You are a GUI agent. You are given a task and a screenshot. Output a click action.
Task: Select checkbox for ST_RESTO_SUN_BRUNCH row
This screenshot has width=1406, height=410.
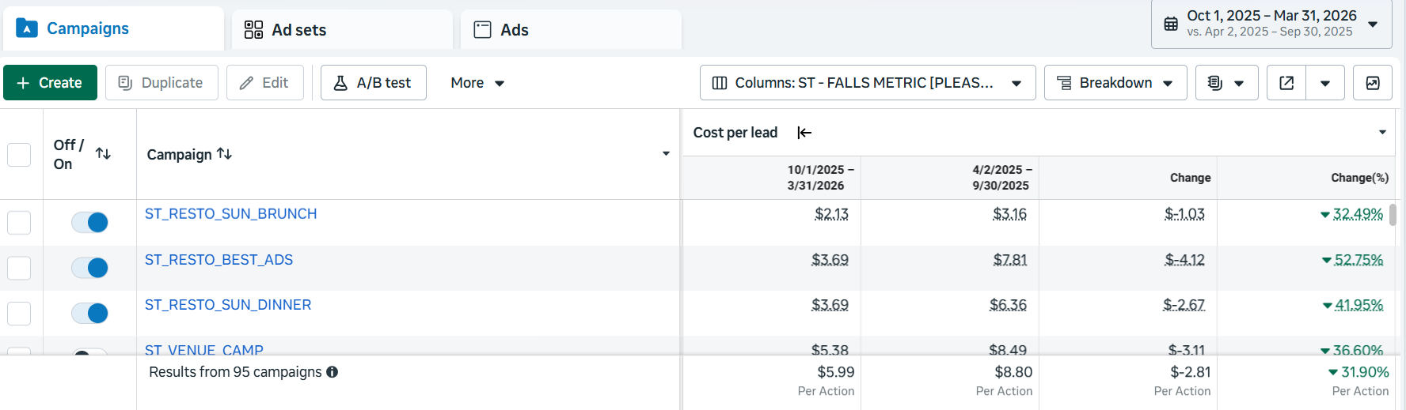tap(19, 223)
